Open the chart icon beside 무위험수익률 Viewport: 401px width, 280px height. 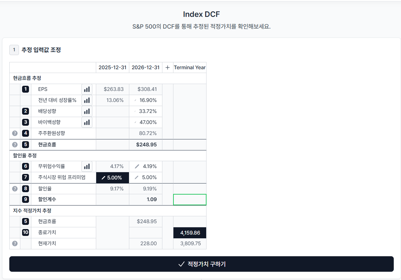pos(87,166)
